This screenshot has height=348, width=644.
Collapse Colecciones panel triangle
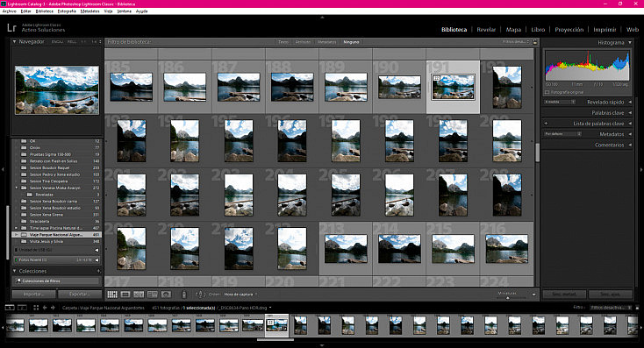click(x=14, y=271)
